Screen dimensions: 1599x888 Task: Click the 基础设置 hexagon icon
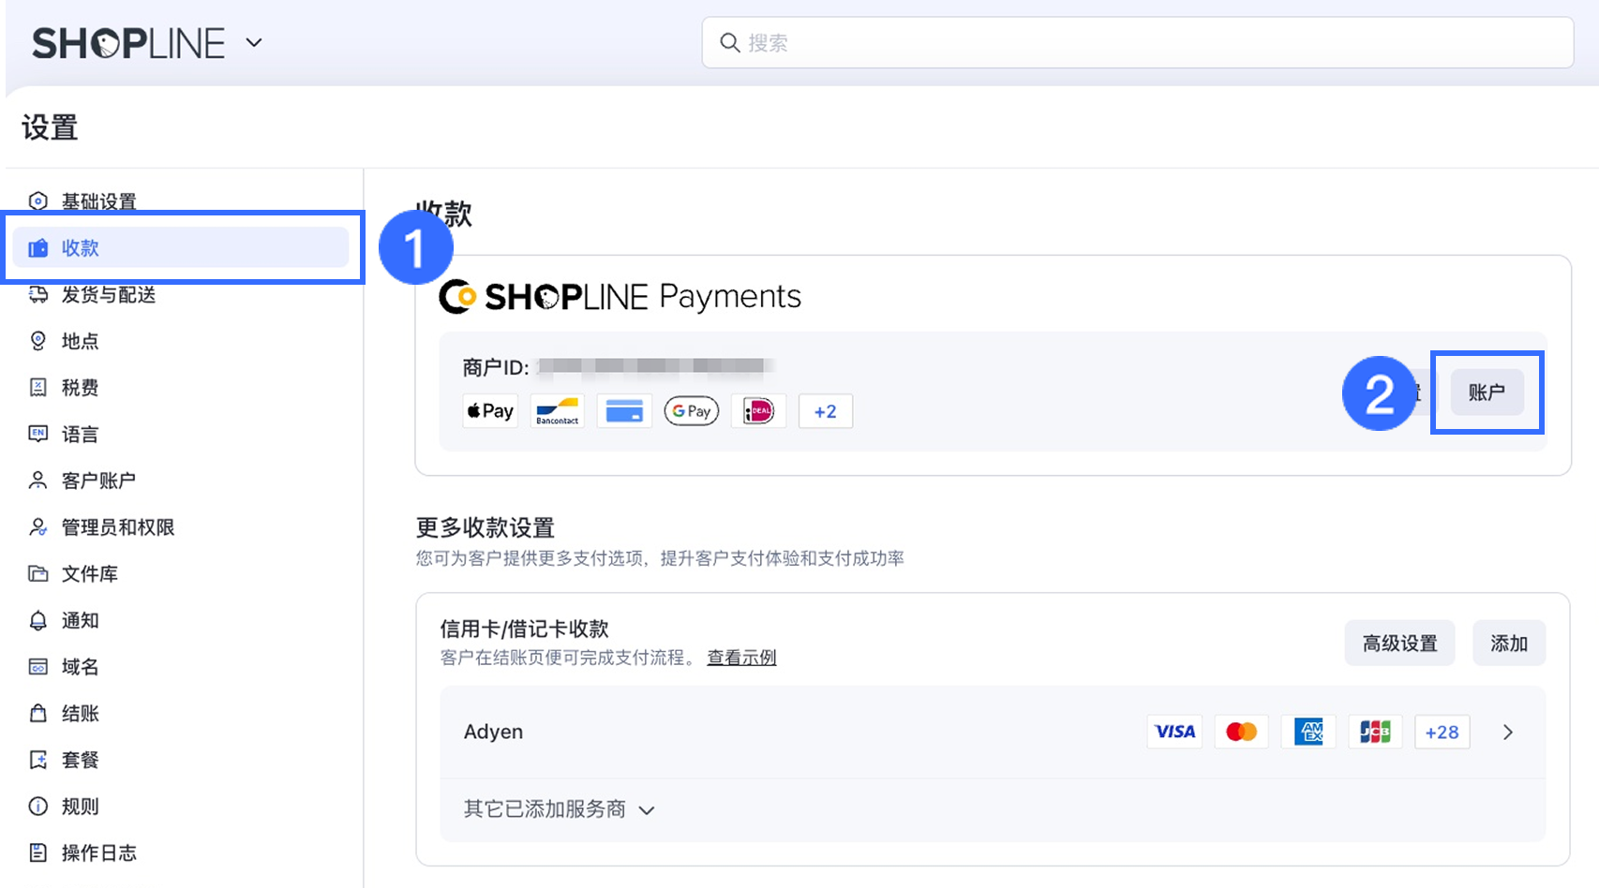click(x=37, y=201)
